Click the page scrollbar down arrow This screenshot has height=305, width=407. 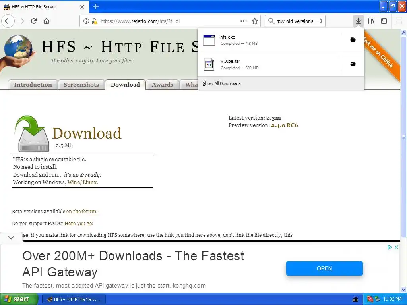click(x=403, y=290)
